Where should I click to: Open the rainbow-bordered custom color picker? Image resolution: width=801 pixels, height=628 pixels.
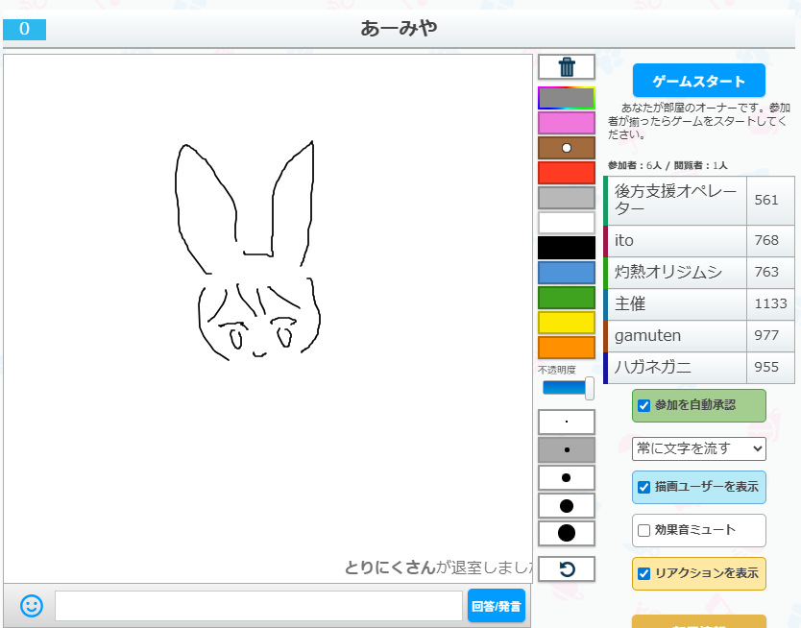[567, 98]
